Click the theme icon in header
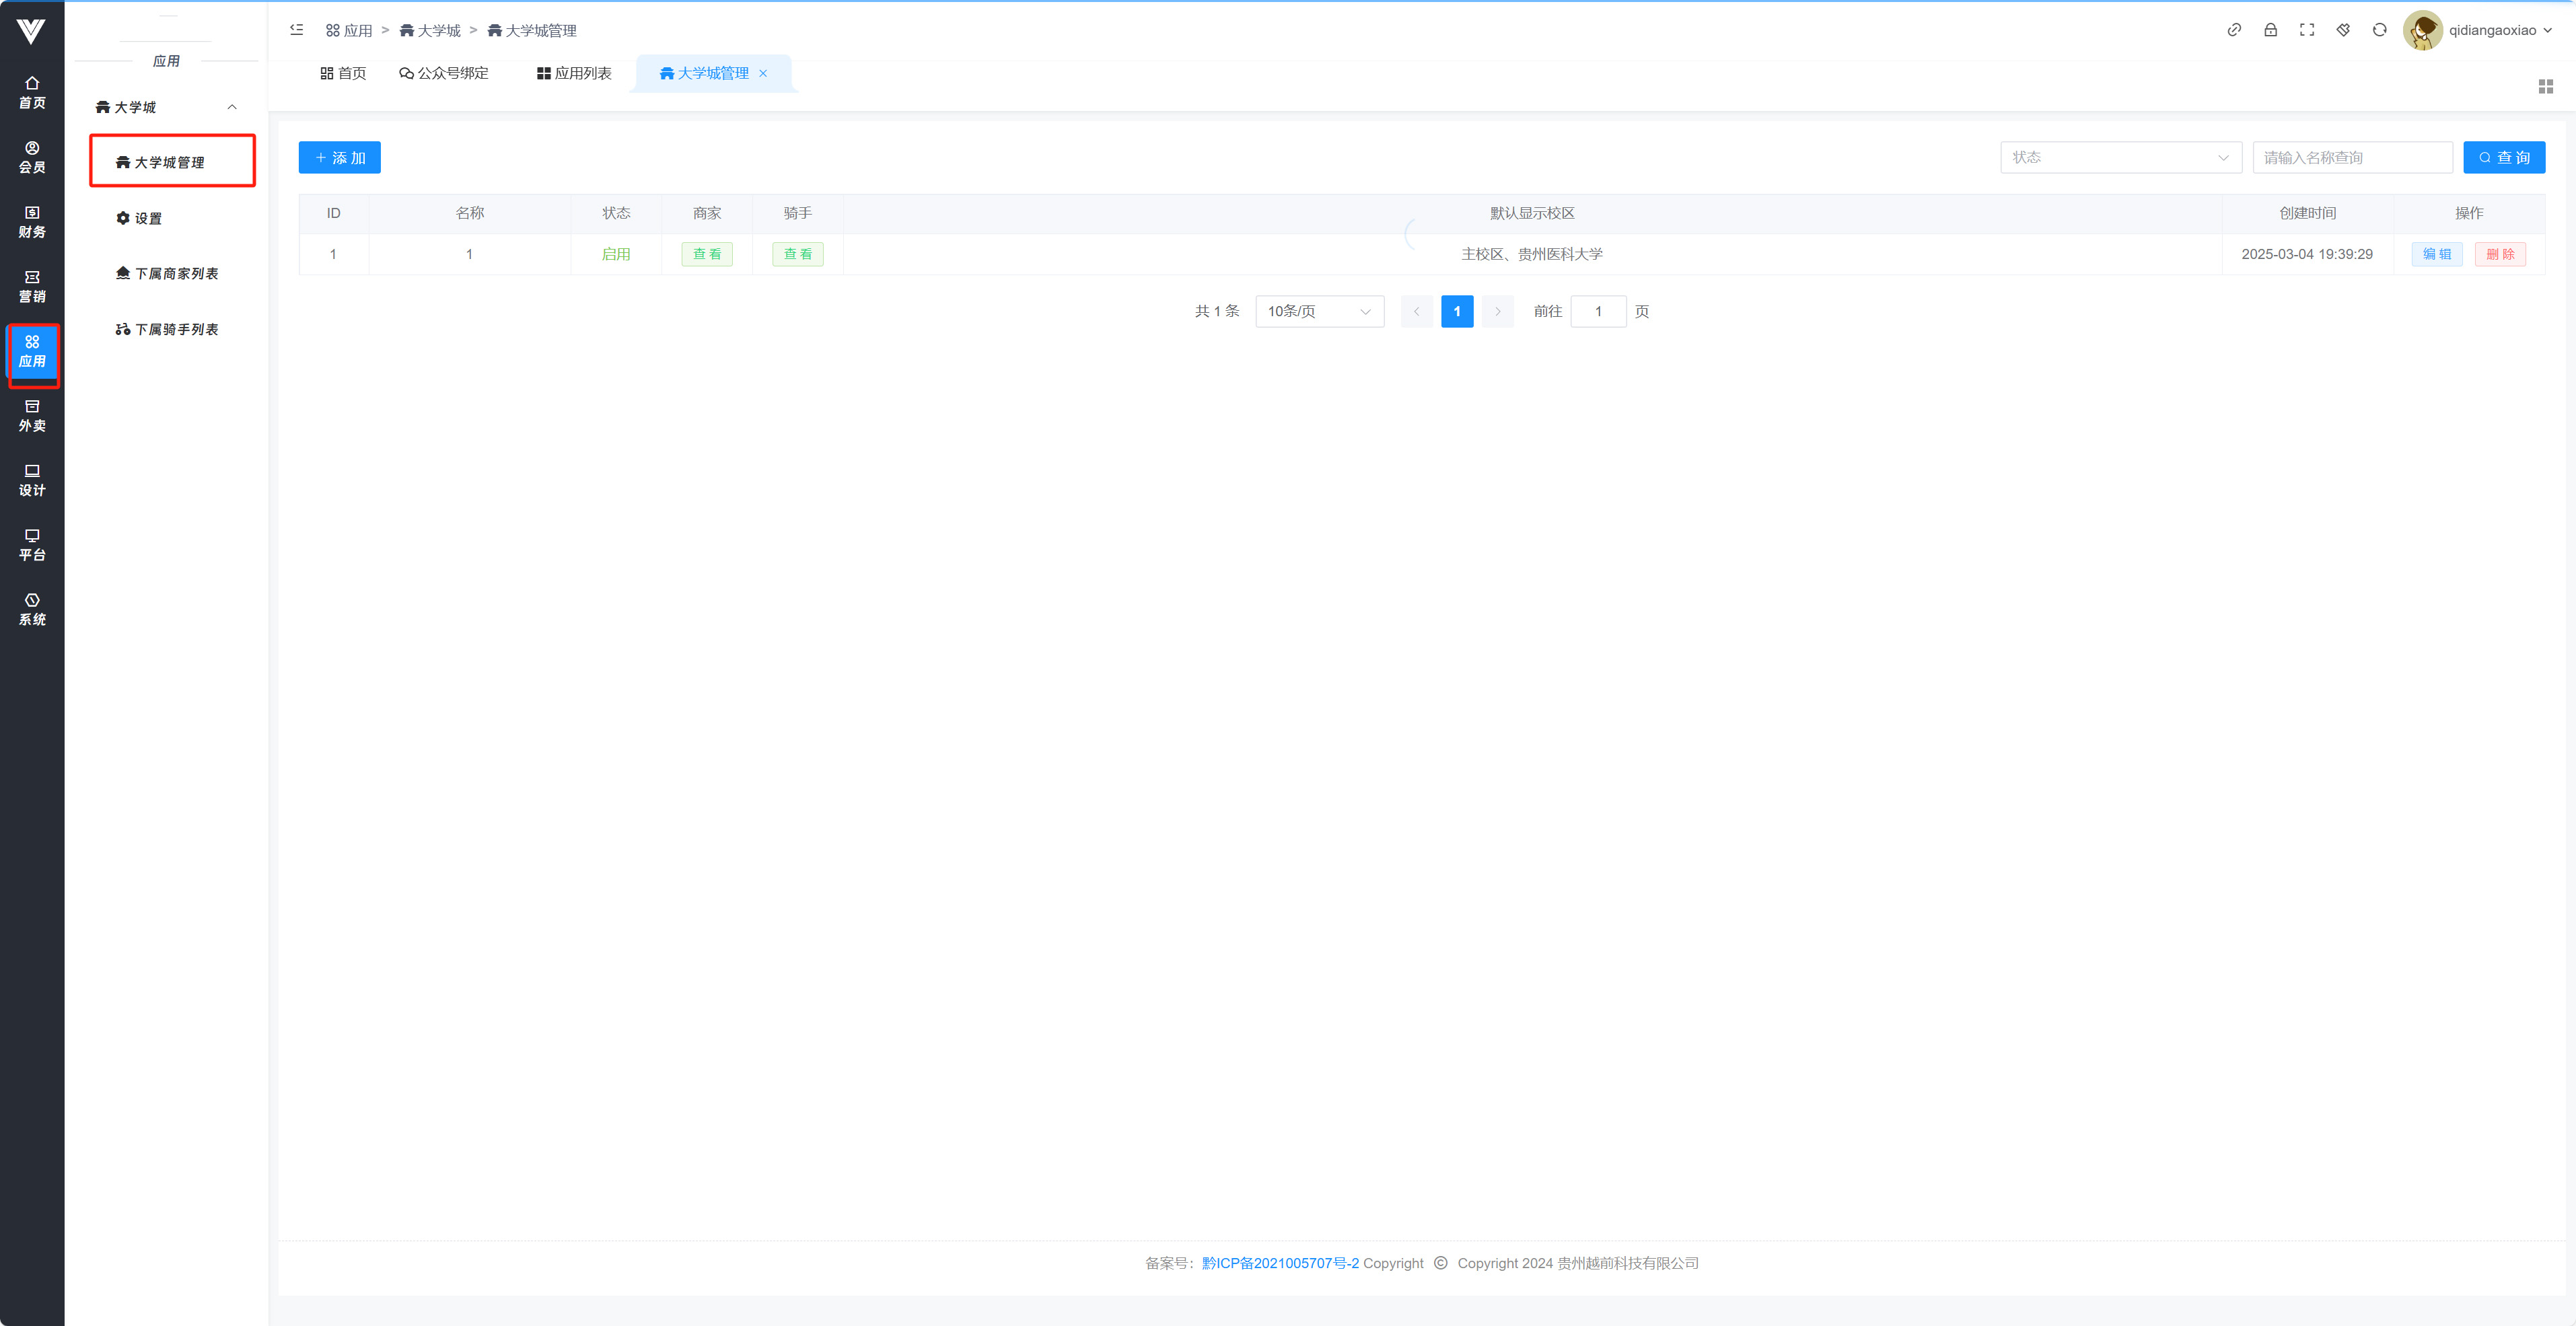This screenshot has width=2576, height=1326. pos(2343,30)
